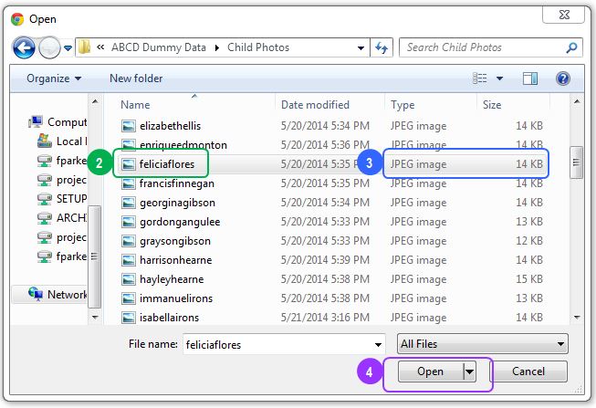Click image icon of elizabethellis file

[x=129, y=126]
